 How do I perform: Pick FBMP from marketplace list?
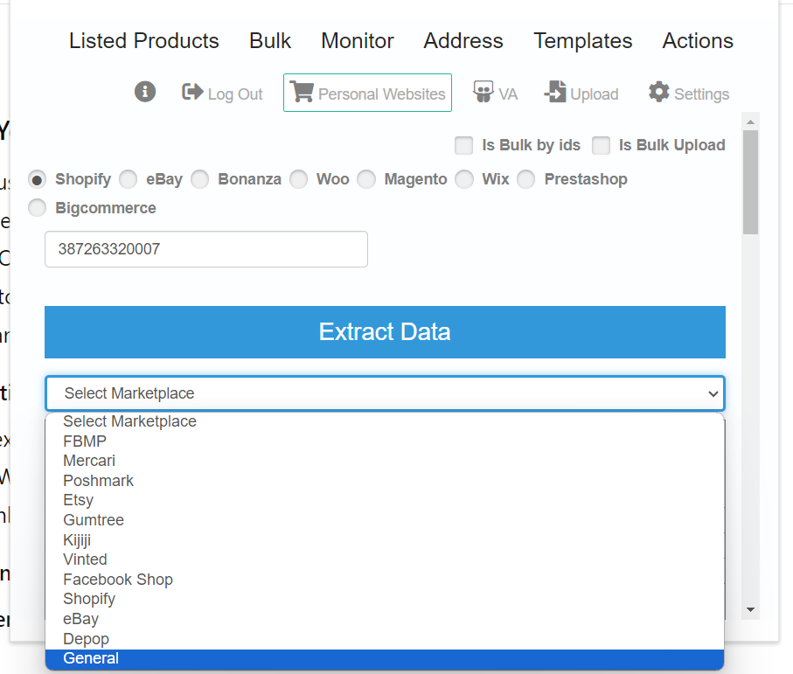click(x=385, y=441)
